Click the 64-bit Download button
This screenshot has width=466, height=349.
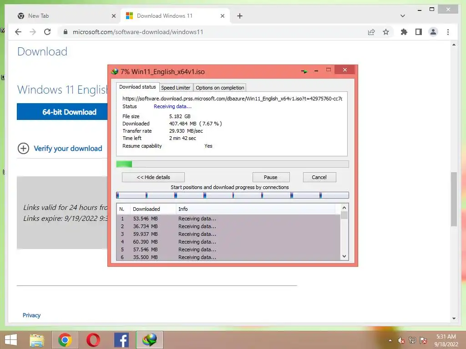click(x=62, y=112)
